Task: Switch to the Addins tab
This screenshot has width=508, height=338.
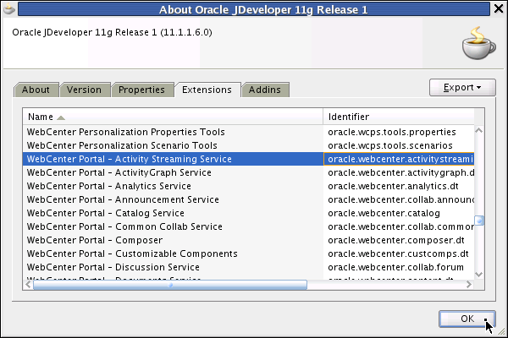Action: 265,90
